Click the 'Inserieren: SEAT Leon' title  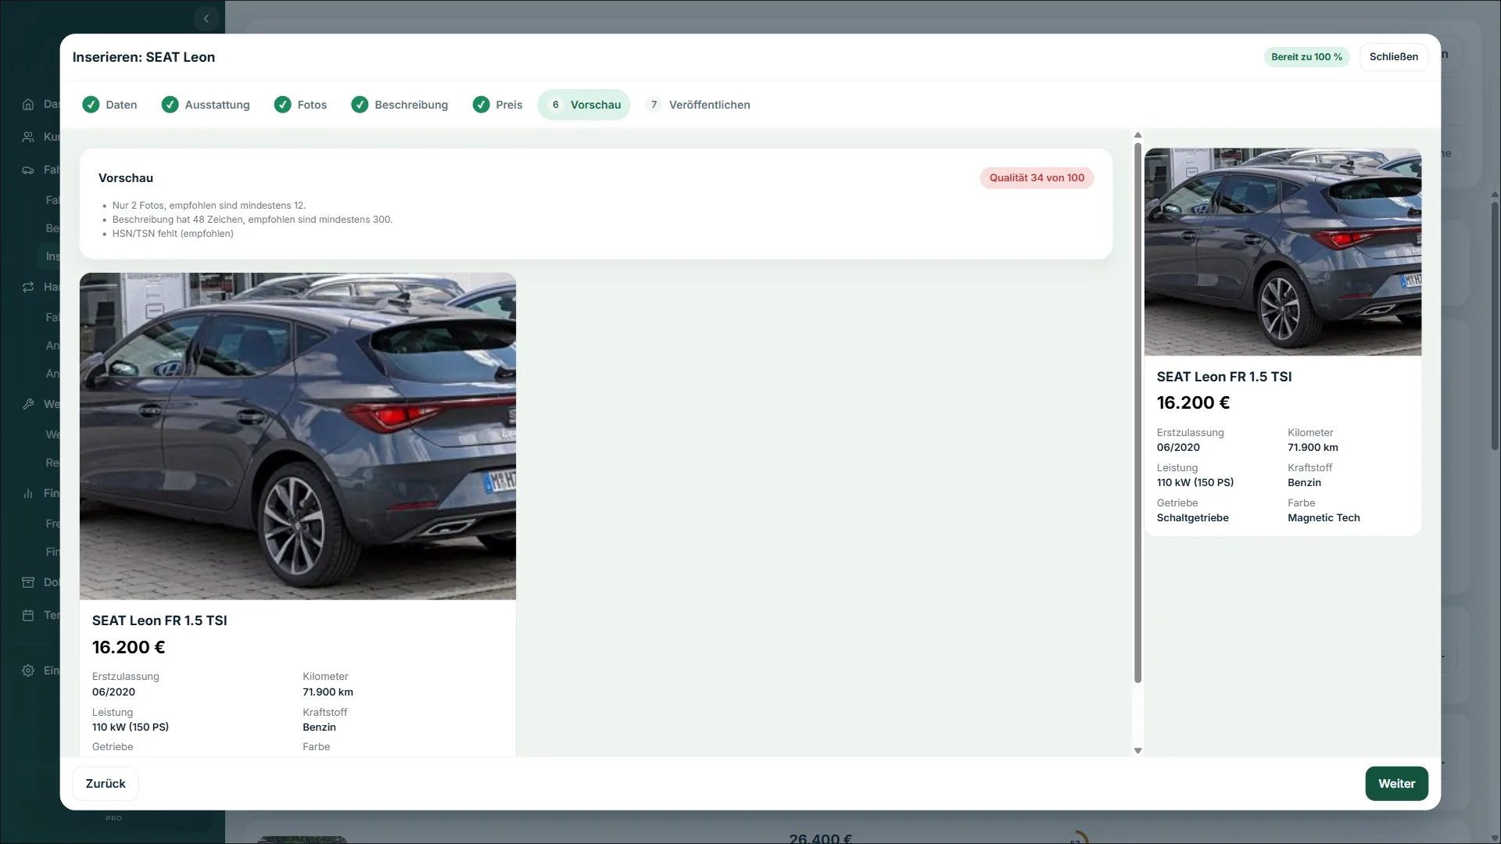pos(144,57)
